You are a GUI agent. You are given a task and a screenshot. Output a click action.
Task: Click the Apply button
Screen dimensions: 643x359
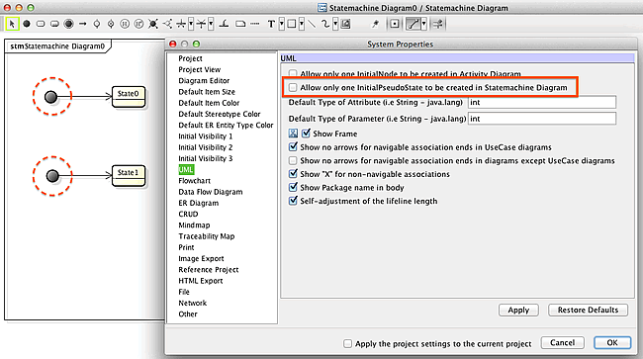pos(518,310)
